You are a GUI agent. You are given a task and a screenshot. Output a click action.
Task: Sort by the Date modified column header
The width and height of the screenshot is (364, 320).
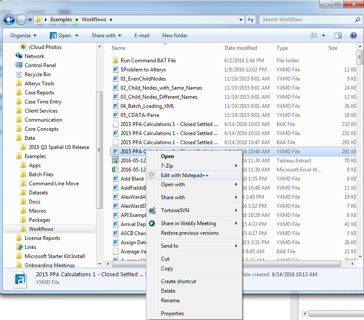(241, 48)
